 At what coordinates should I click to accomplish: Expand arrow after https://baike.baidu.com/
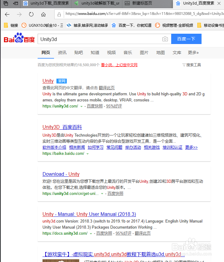(x=87, y=154)
